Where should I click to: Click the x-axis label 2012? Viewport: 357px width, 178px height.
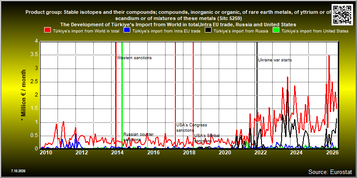pyautogui.click(x=82, y=152)
